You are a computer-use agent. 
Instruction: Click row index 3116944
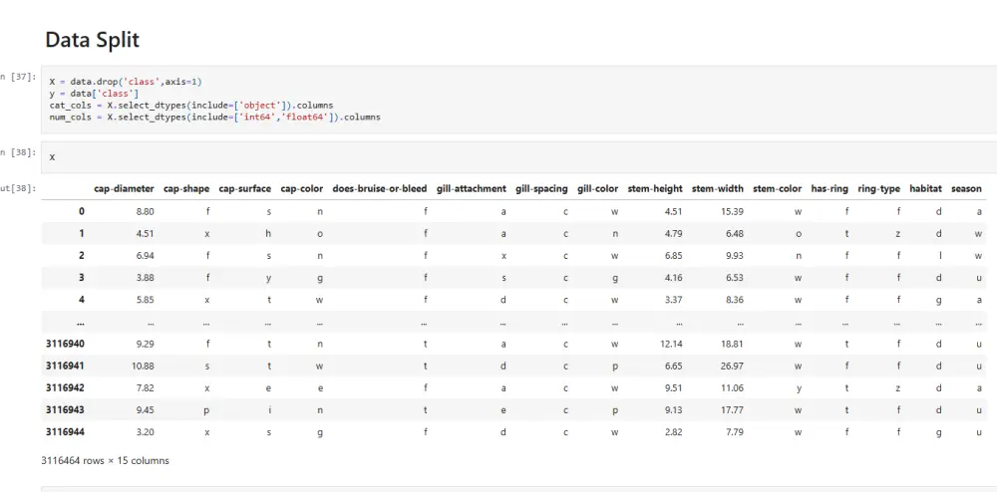[x=65, y=431]
